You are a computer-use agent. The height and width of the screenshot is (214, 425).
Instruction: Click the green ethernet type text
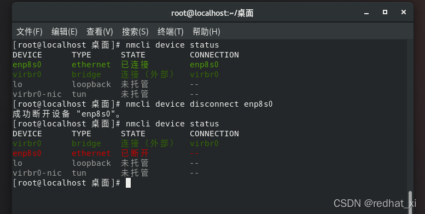[91, 65]
